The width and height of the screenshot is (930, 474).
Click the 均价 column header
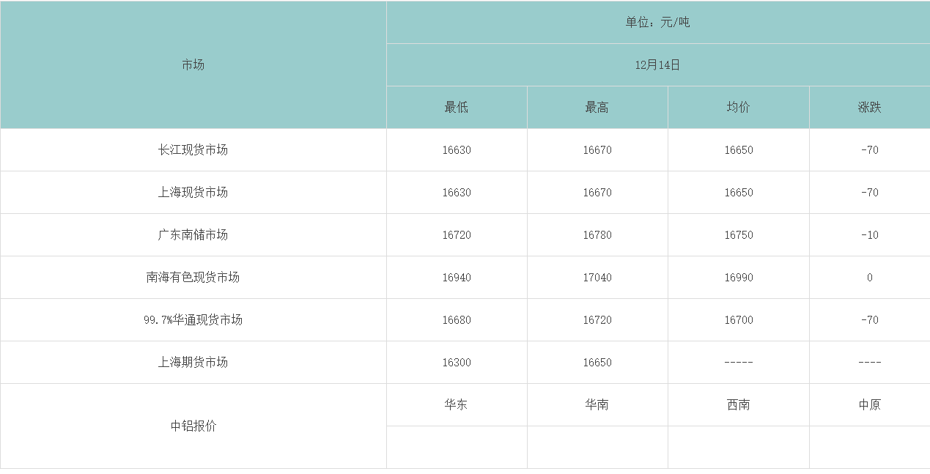[x=737, y=106]
